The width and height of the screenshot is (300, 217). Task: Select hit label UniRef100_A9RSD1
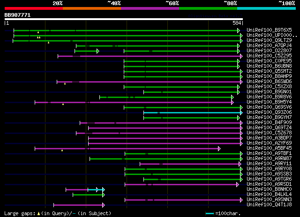click(269, 184)
